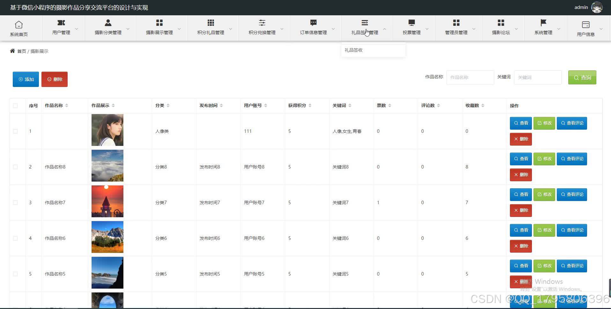Click 修改 for 作品名称8 row
611x309 pixels.
(x=544, y=159)
